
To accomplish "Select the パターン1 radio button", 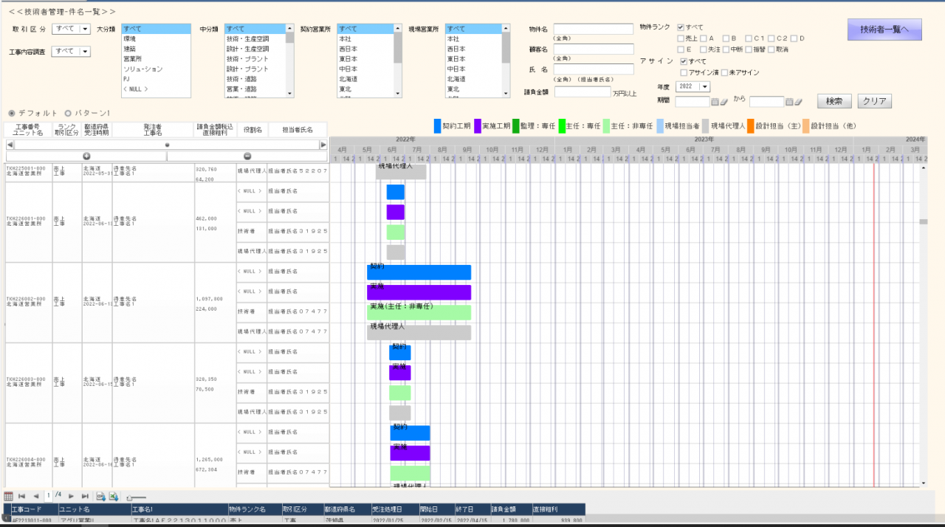I will coord(68,113).
